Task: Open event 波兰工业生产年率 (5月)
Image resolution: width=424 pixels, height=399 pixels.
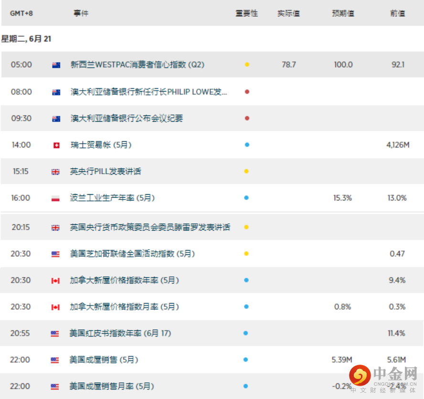Action: click(x=112, y=198)
